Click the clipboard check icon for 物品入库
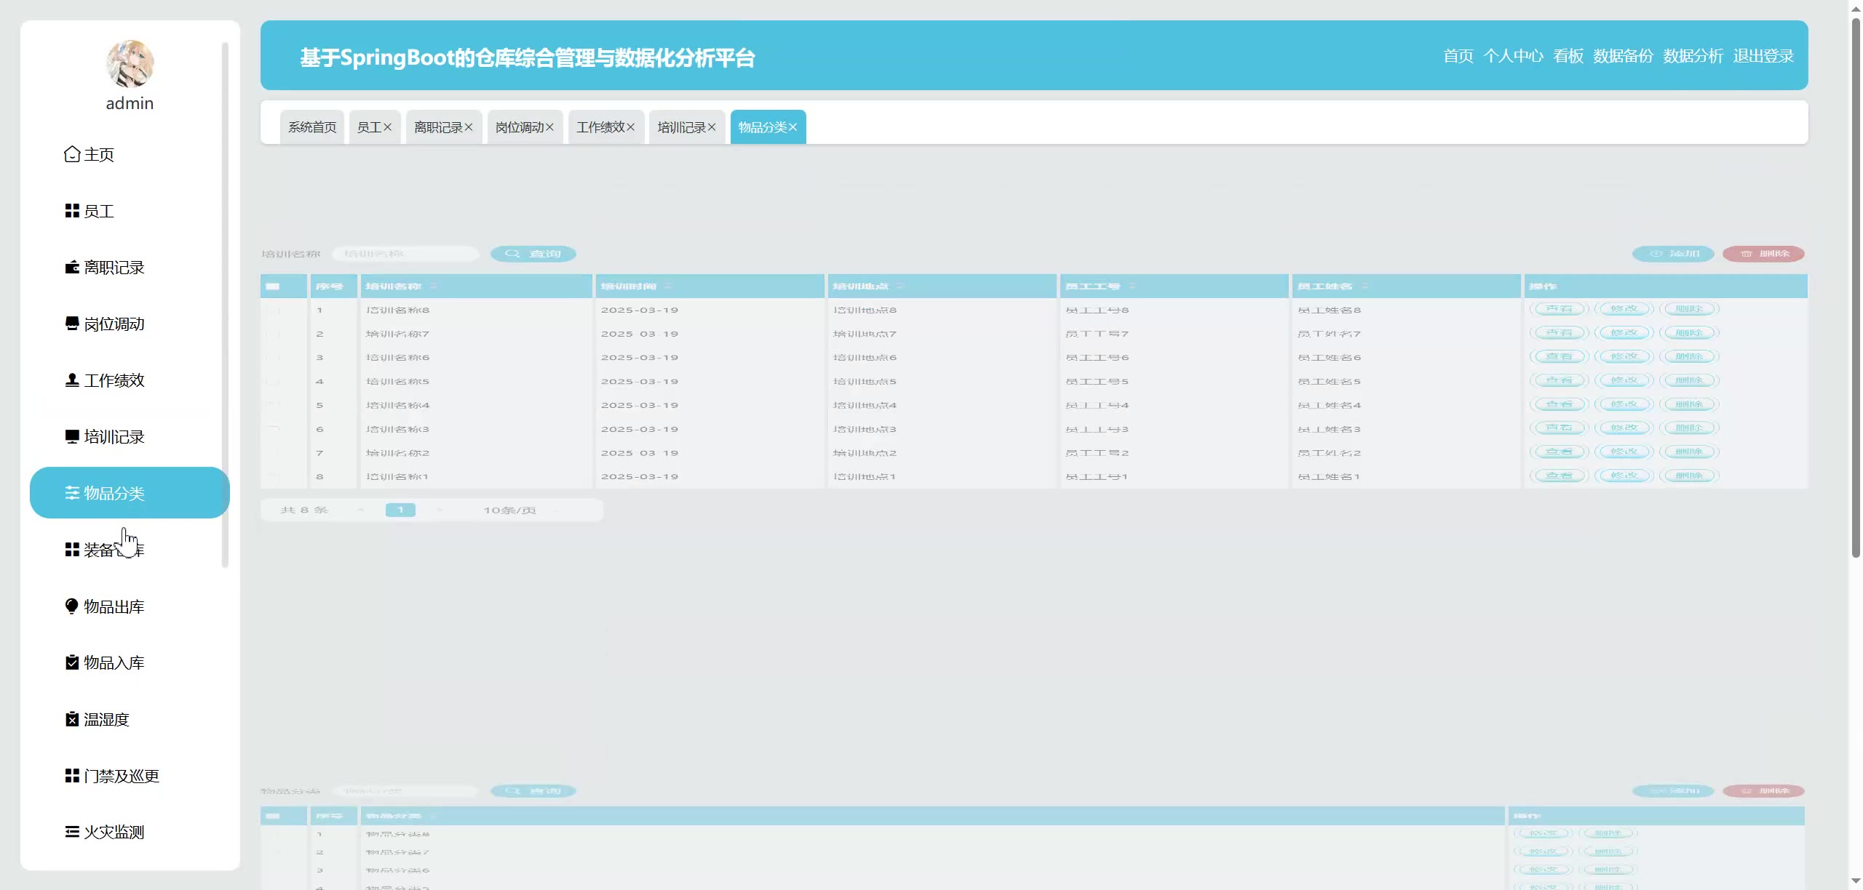Screen dimensions: 1863x890 pyautogui.click(x=71, y=662)
